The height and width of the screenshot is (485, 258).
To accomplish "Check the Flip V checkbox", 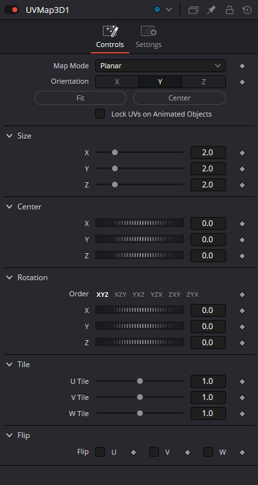I will (154, 452).
